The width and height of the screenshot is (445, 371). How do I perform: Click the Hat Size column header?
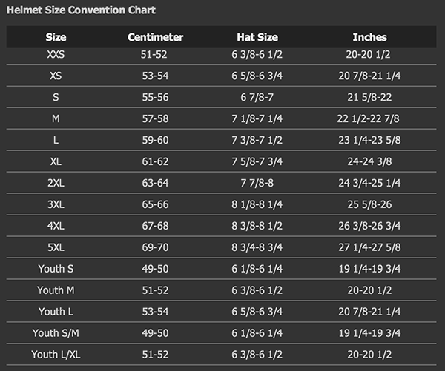pyautogui.click(x=257, y=37)
